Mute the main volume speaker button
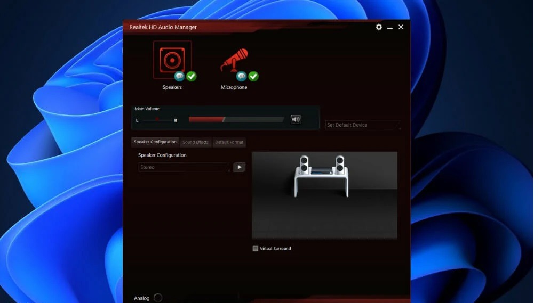 [296, 119]
